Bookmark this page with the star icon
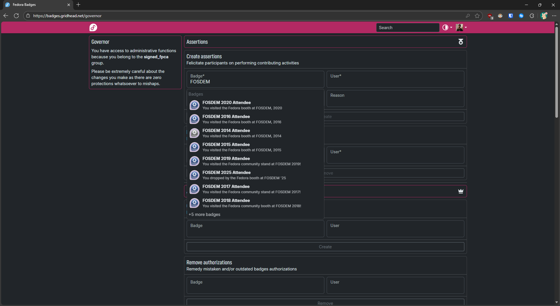Viewport: 560px width, 306px height. pyautogui.click(x=477, y=16)
